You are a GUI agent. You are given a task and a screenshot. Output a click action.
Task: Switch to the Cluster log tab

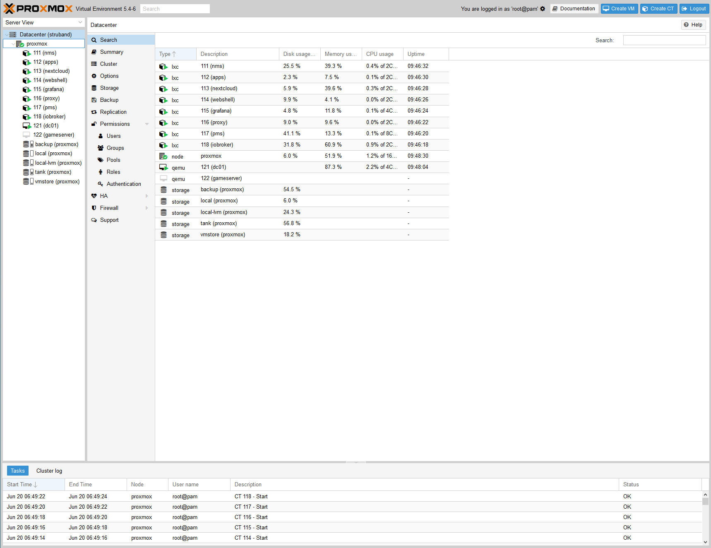click(x=49, y=471)
